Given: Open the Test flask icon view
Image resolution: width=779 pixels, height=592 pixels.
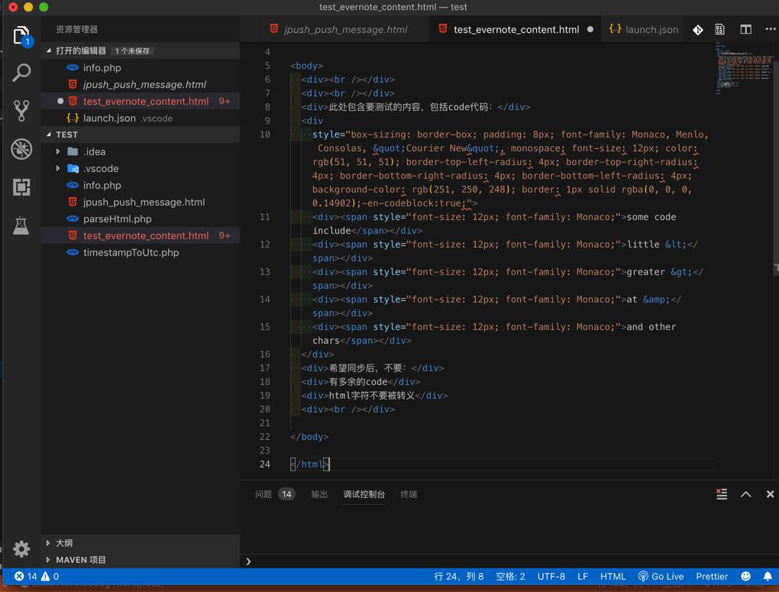Looking at the screenshot, I should point(21,225).
